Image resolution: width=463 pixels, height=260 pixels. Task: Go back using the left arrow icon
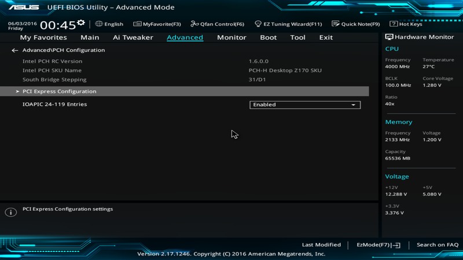point(15,50)
